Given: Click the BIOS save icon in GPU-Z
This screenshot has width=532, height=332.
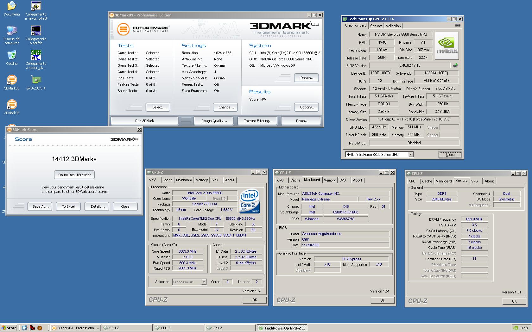Looking at the screenshot, I should (x=455, y=65).
